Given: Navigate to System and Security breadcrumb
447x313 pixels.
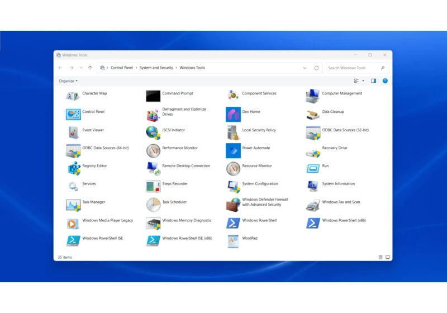Looking at the screenshot, I should pos(156,68).
